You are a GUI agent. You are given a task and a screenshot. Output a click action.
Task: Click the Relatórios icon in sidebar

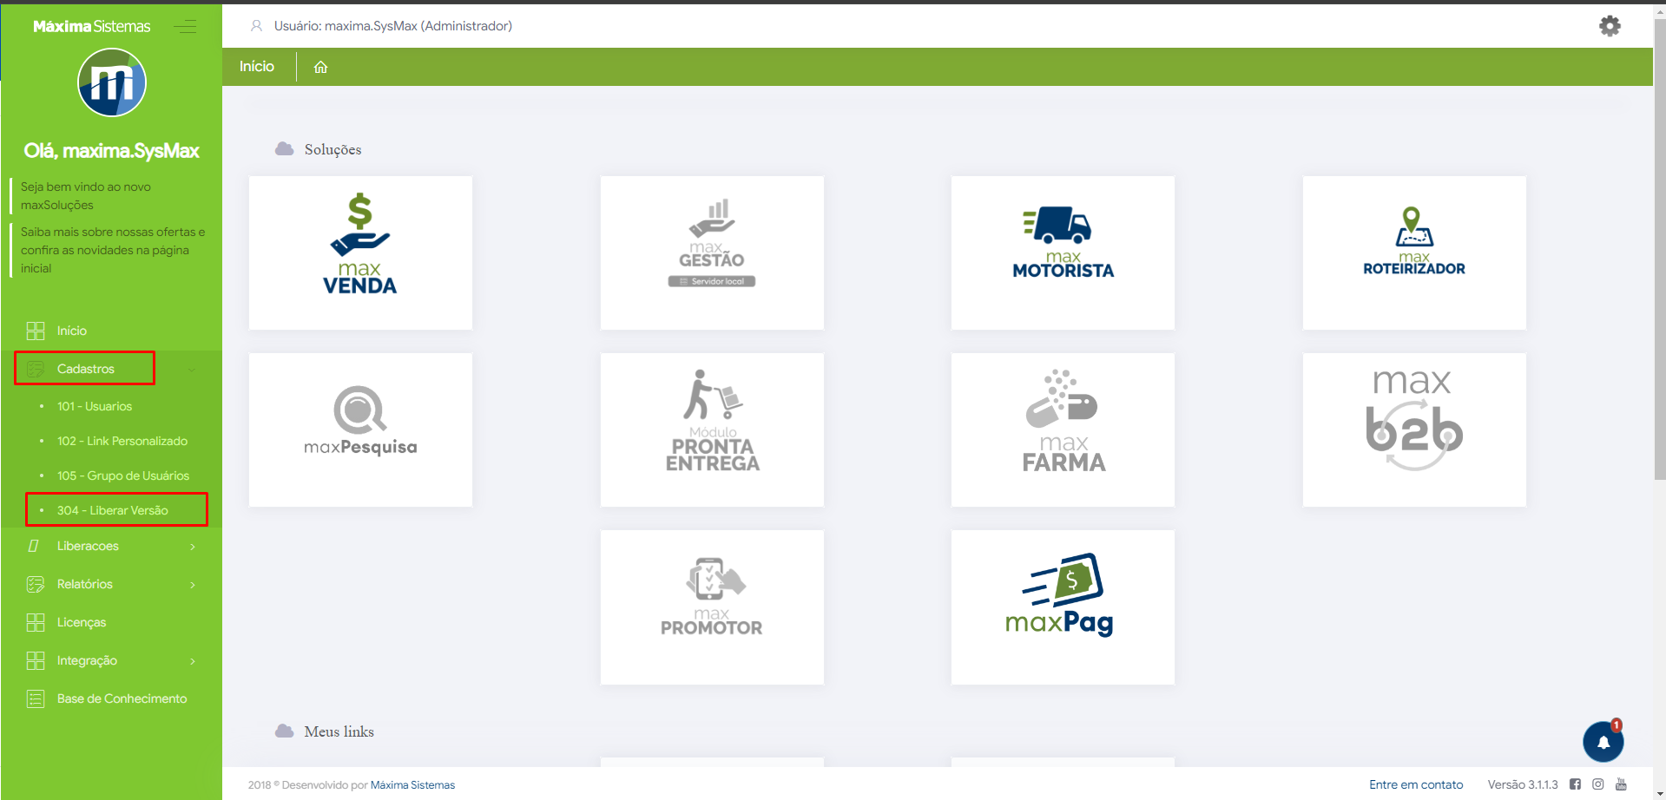tap(36, 584)
